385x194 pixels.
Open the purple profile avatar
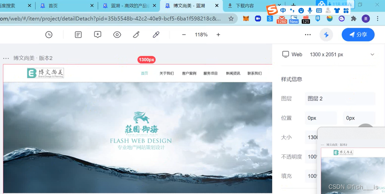[x=366, y=19]
